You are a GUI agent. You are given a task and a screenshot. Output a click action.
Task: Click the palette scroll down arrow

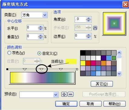coord(119,73)
